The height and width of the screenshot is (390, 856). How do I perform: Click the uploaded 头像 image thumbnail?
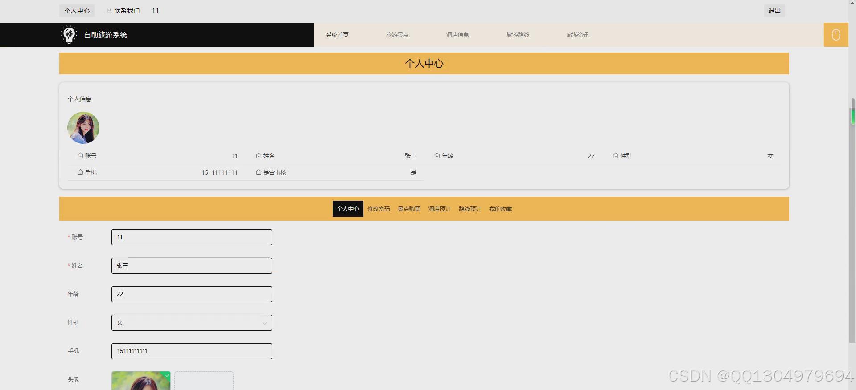[141, 381]
